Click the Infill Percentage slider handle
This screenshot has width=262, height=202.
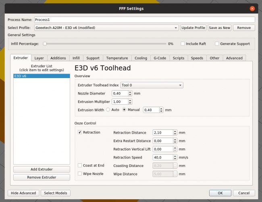coord(45,43)
